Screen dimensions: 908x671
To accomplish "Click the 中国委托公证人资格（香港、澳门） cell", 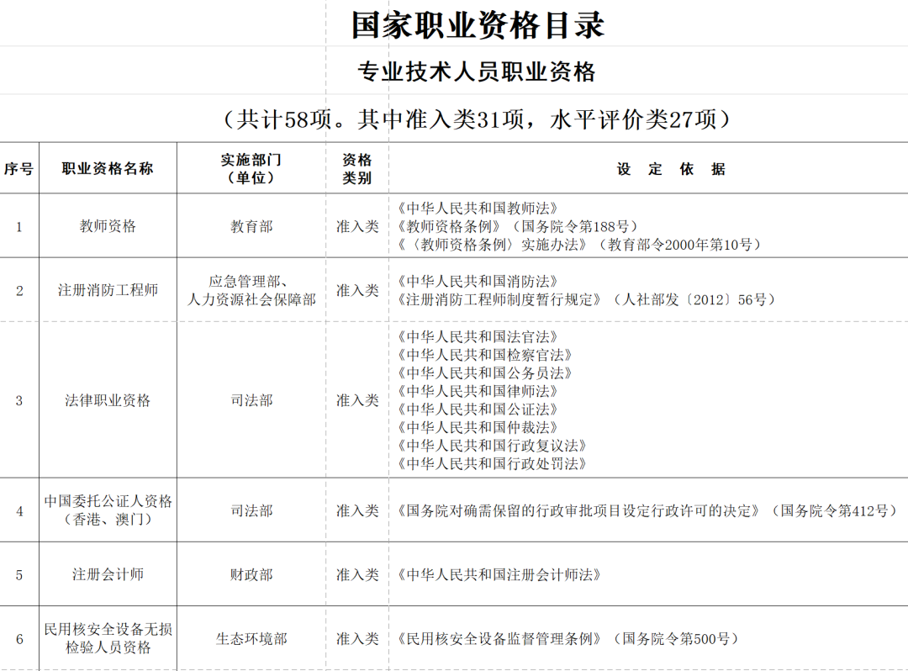I will [108, 510].
